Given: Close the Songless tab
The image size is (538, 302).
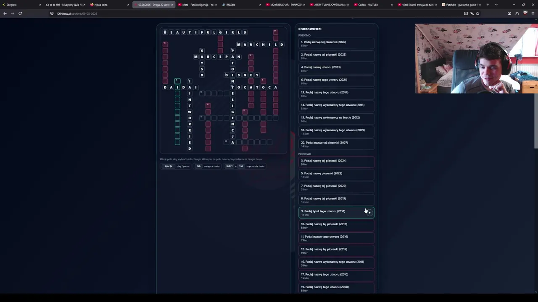Looking at the screenshot, I should click(40, 5).
